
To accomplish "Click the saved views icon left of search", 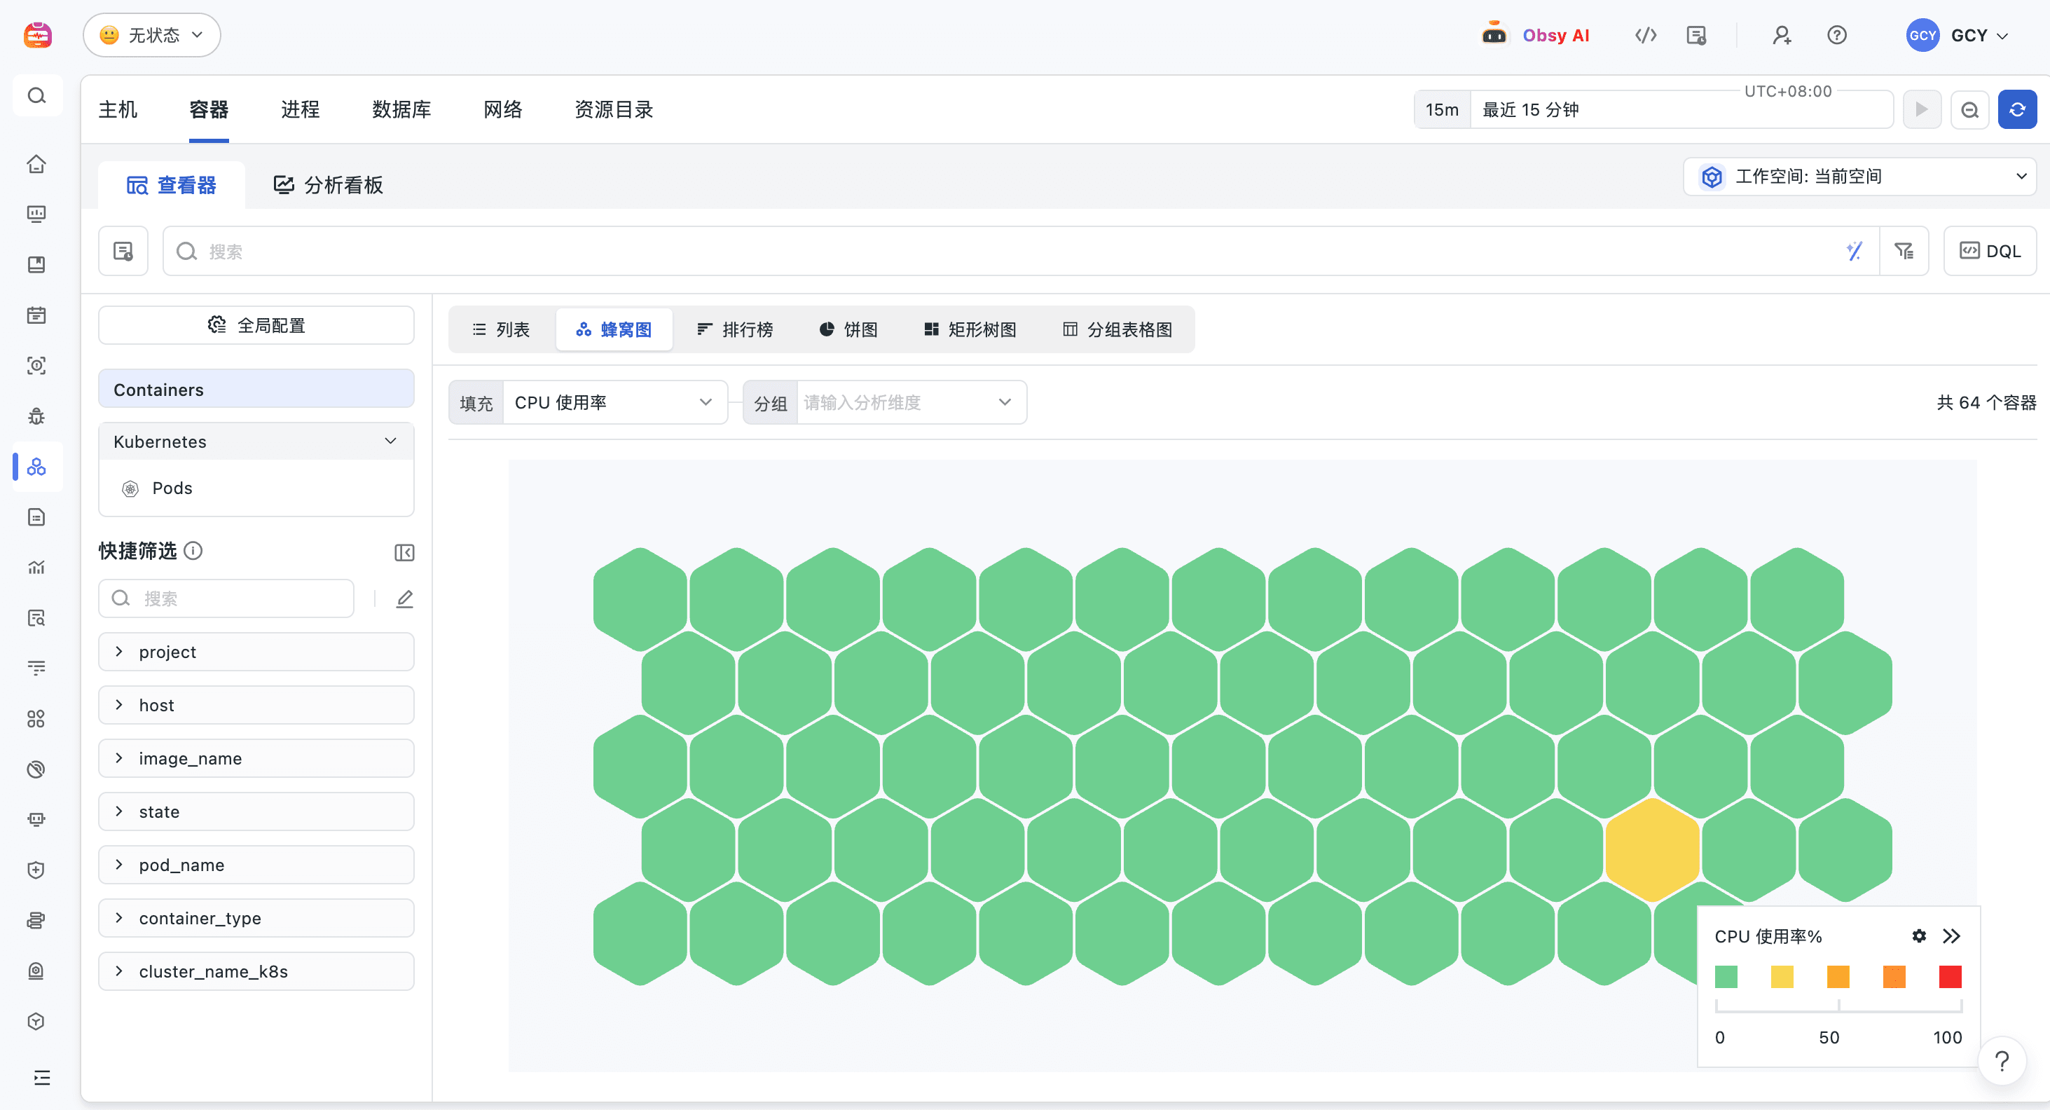I will (x=123, y=252).
